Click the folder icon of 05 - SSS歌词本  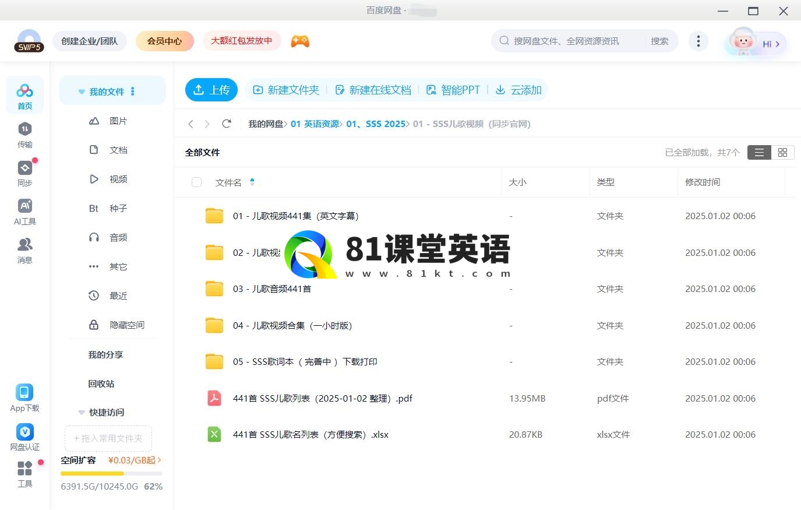(x=214, y=361)
